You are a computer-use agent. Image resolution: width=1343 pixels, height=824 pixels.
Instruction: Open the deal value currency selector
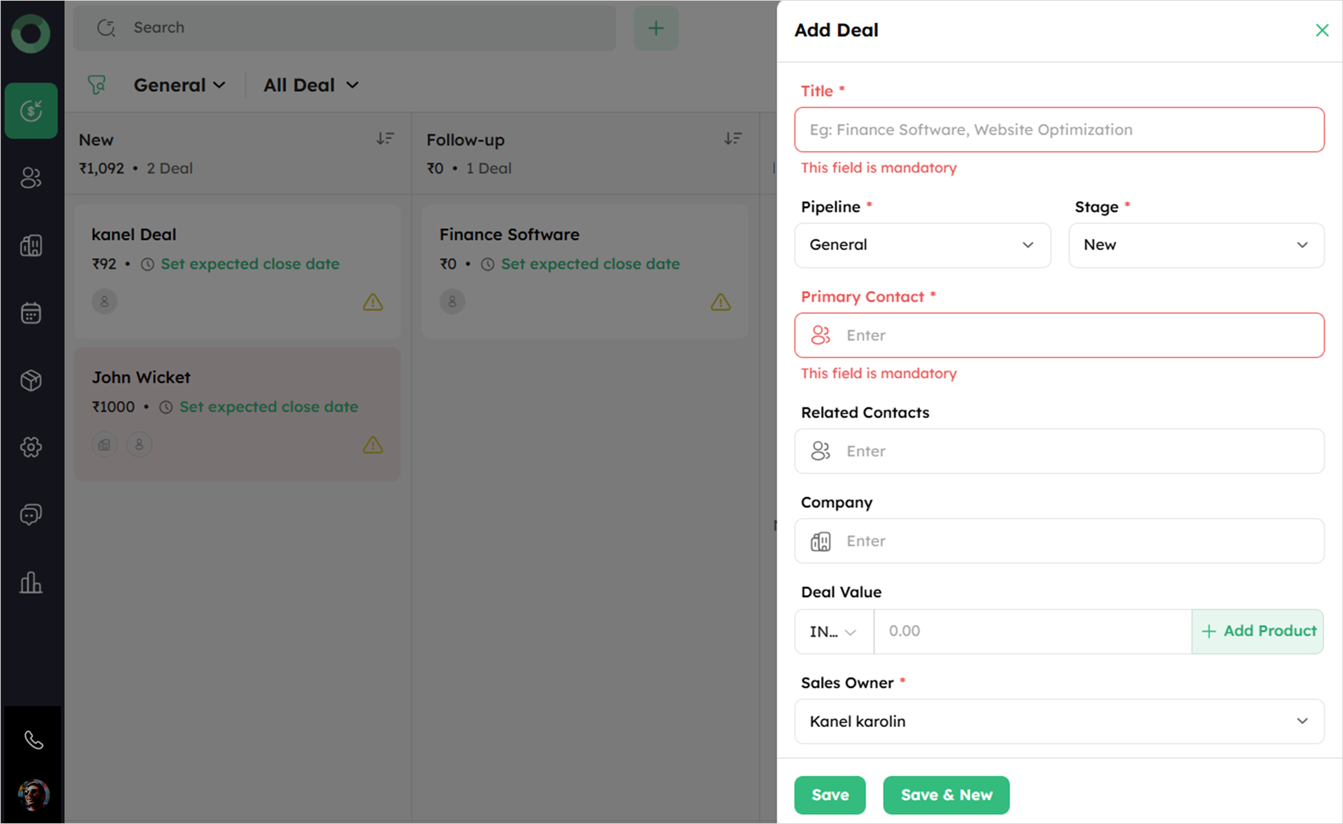coord(833,631)
